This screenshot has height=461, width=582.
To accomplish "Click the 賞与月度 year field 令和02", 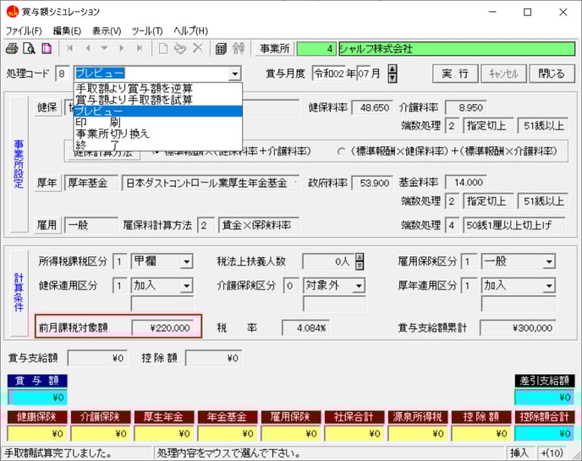I will pos(329,74).
